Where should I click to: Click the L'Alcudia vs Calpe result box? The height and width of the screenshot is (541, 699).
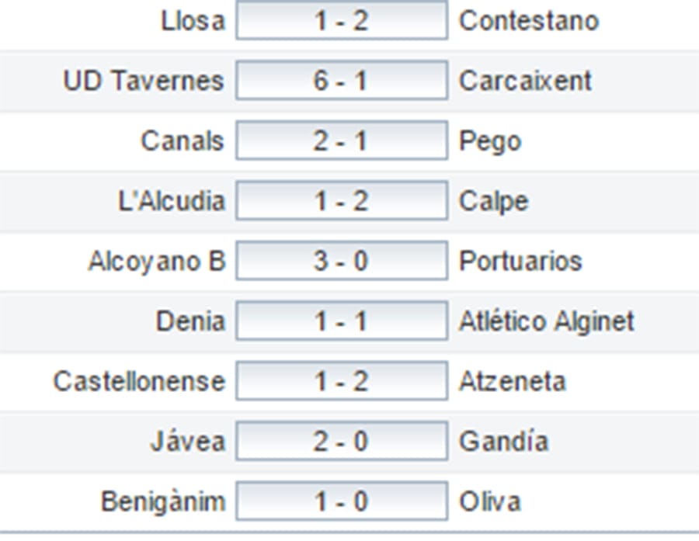[342, 201]
